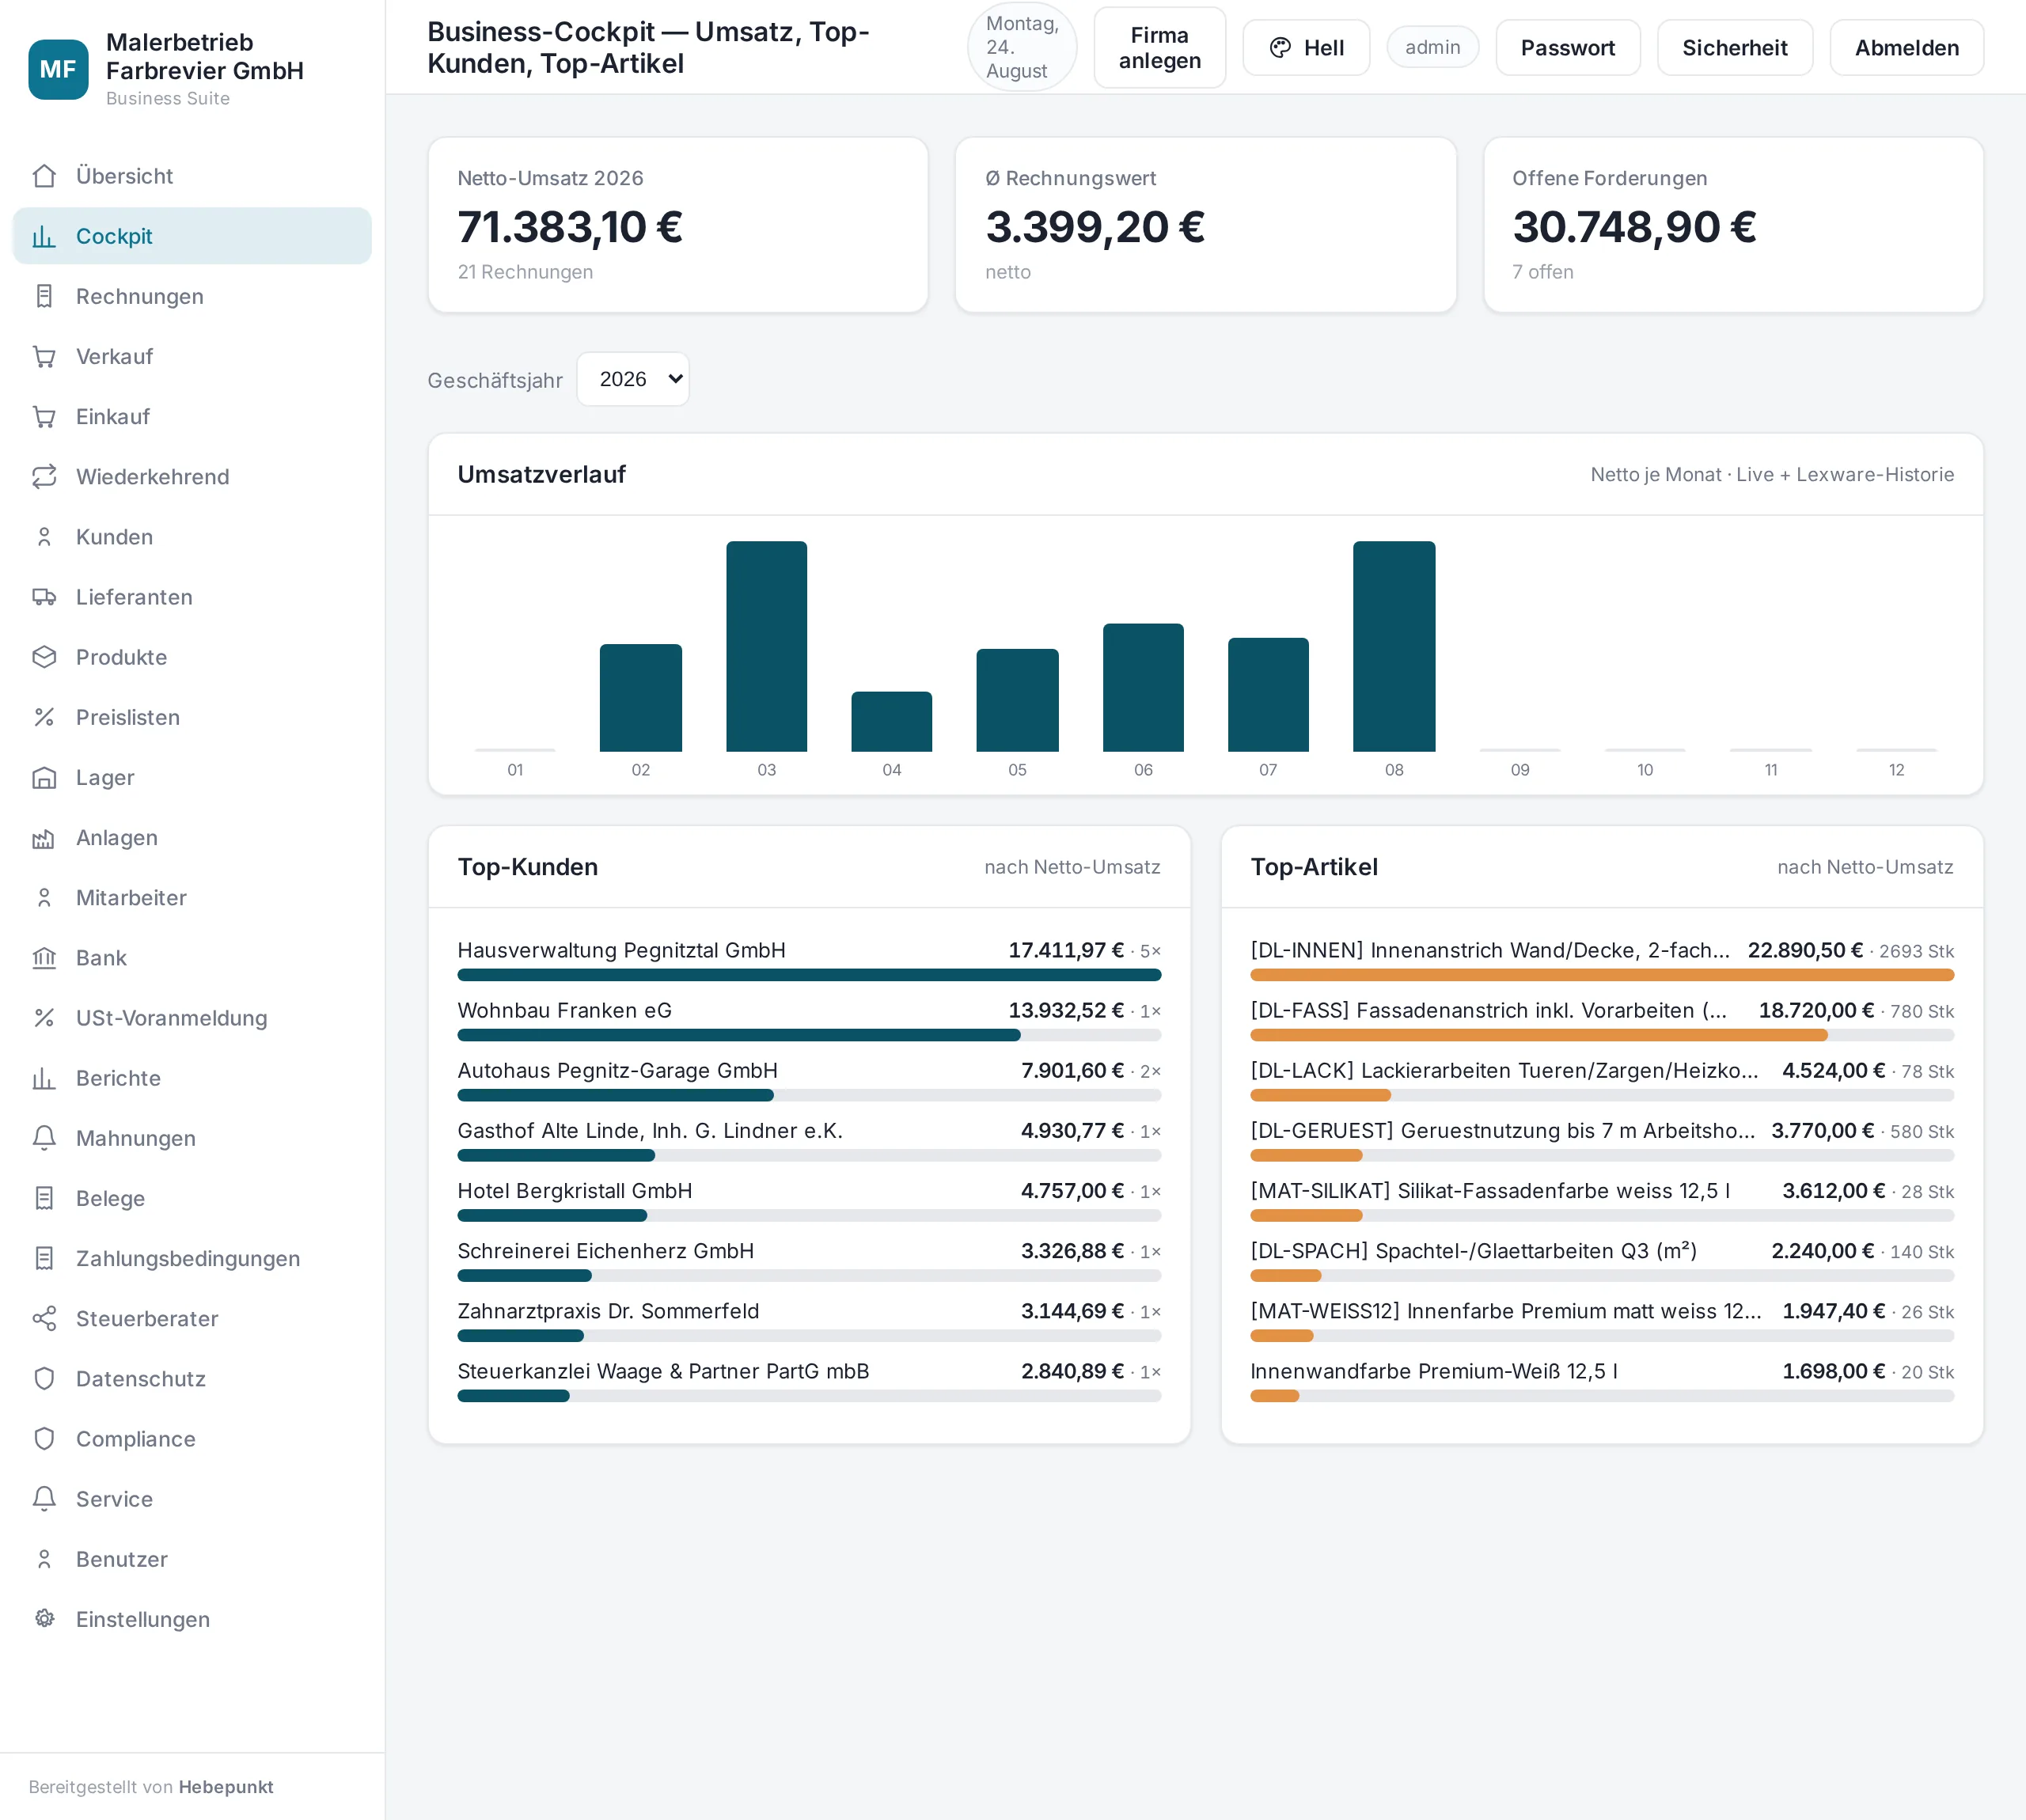The image size is (2026, 1820).
Task: Select the Hausverwaltung Pegnitztal GmbH progress bar
Action: [x=809, y=975]
